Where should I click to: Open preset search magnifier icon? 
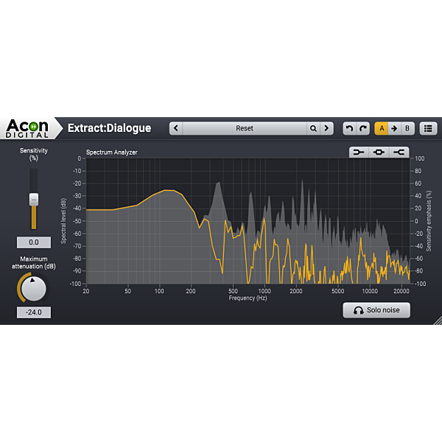[313, 128]
